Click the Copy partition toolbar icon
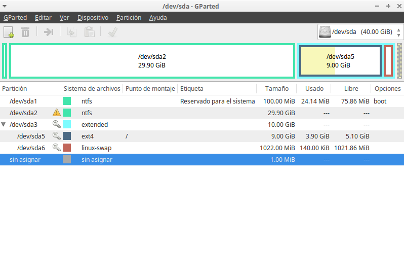The image size is (404, 278). 71,32
